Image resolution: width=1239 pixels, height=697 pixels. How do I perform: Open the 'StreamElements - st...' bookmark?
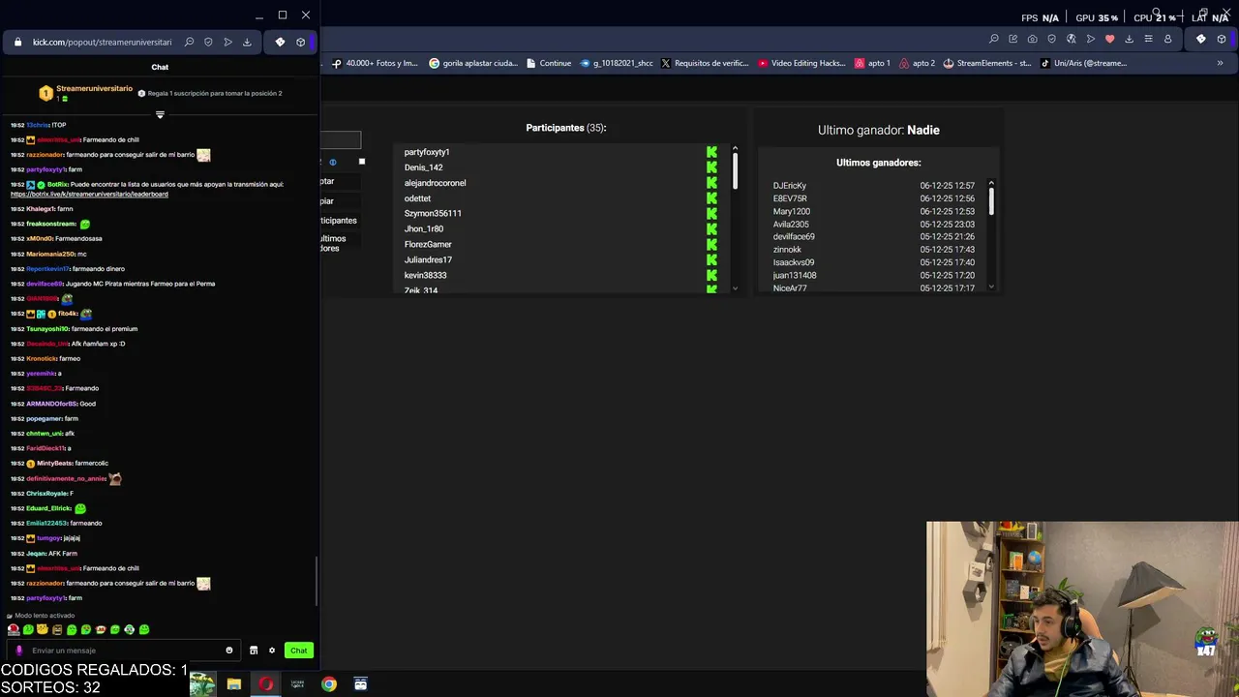(x=987, y=63)
